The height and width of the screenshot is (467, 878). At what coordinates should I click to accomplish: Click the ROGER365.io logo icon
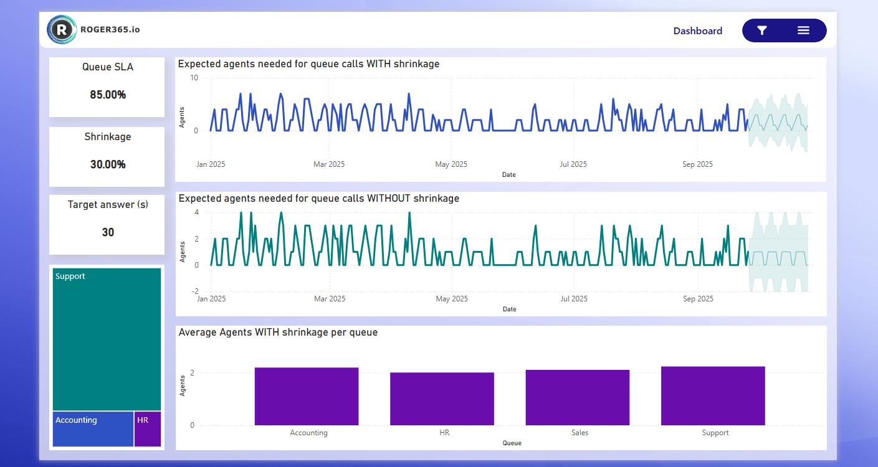61,29
